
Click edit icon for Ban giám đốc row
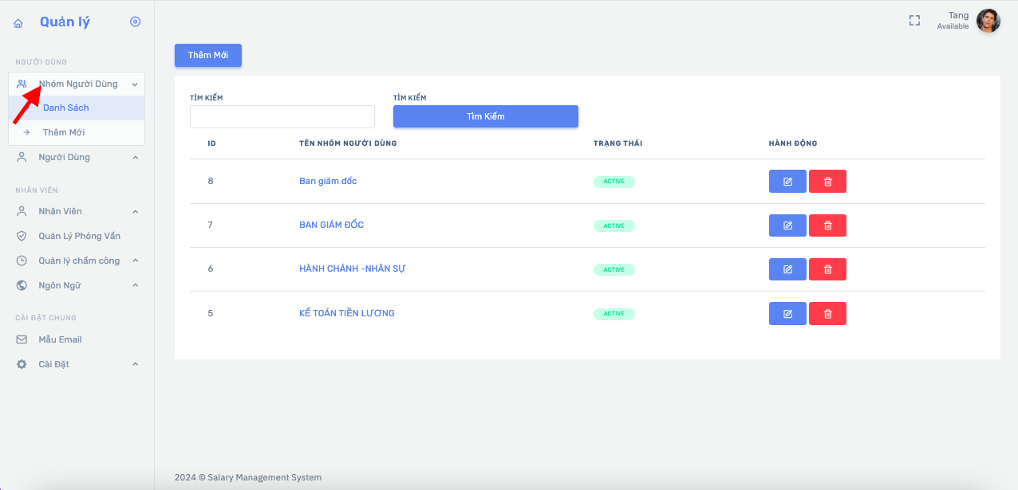787,182
